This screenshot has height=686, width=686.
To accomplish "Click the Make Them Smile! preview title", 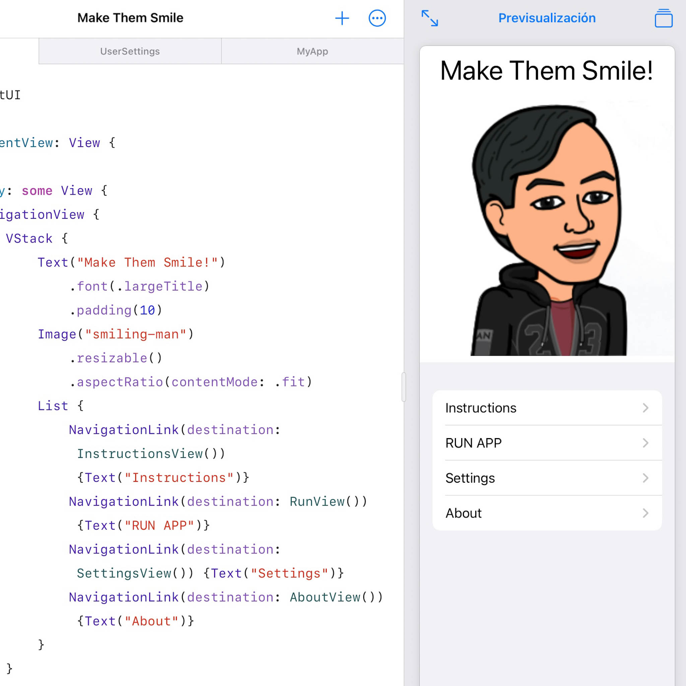I will 546,71.
